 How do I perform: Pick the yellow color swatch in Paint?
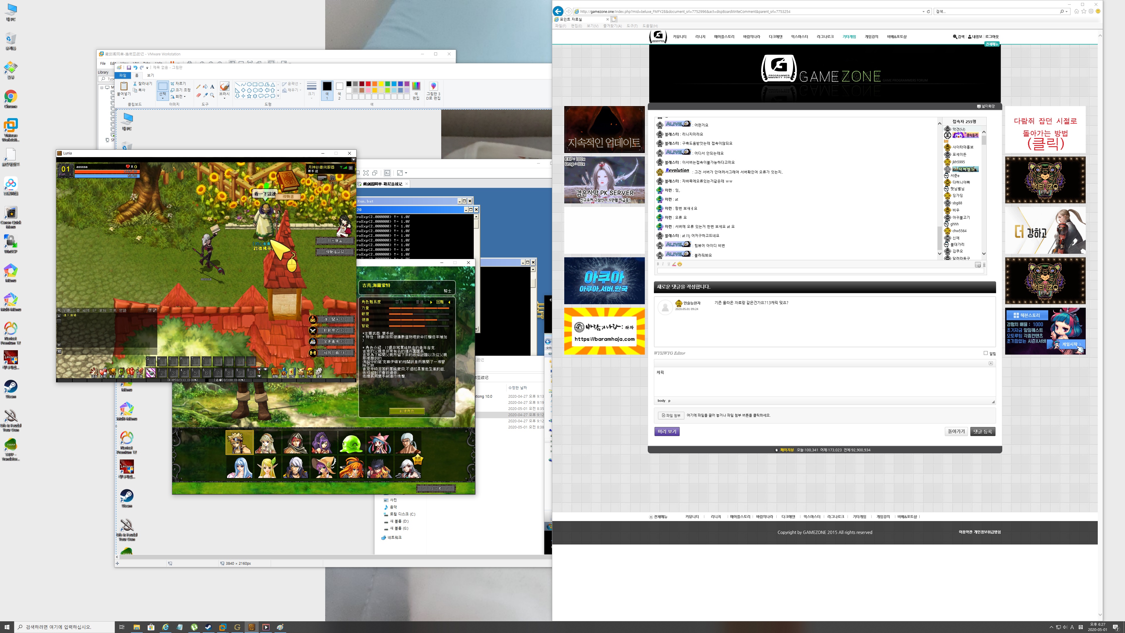tap(381, 84)
